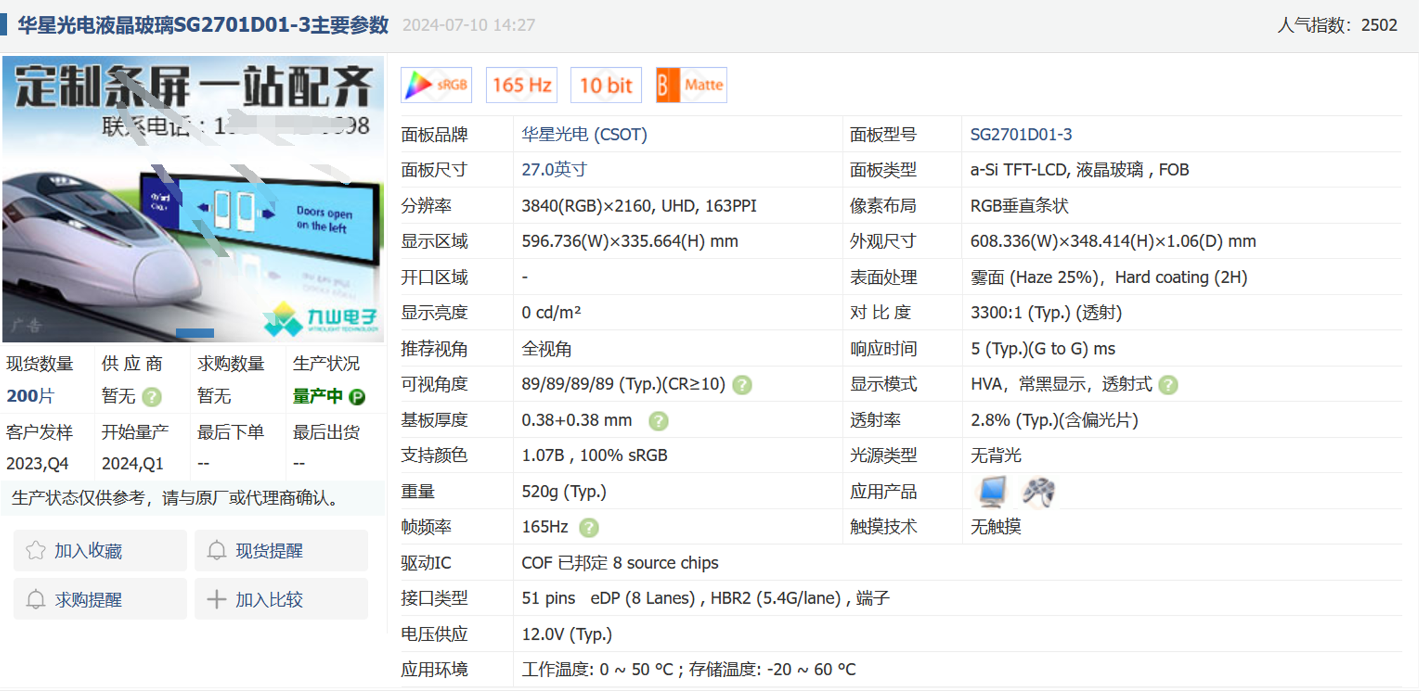Click help icon next to substrate thickness
The image size is (1421, 691).
[x=658, y=421]
